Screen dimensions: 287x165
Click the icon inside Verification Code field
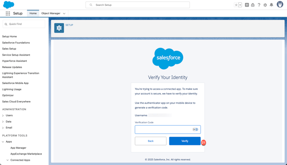coord(195,129)
